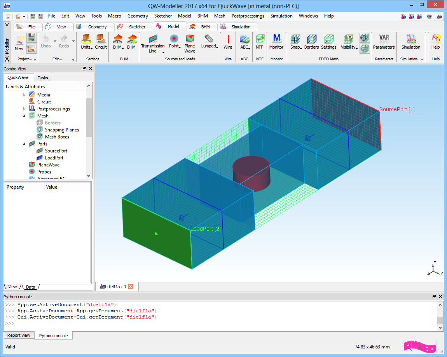
Task: Collapse the Ports tree node
Action: click(24, 144)
